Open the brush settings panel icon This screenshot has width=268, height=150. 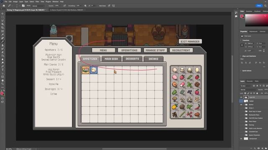(x=23, y=5)
